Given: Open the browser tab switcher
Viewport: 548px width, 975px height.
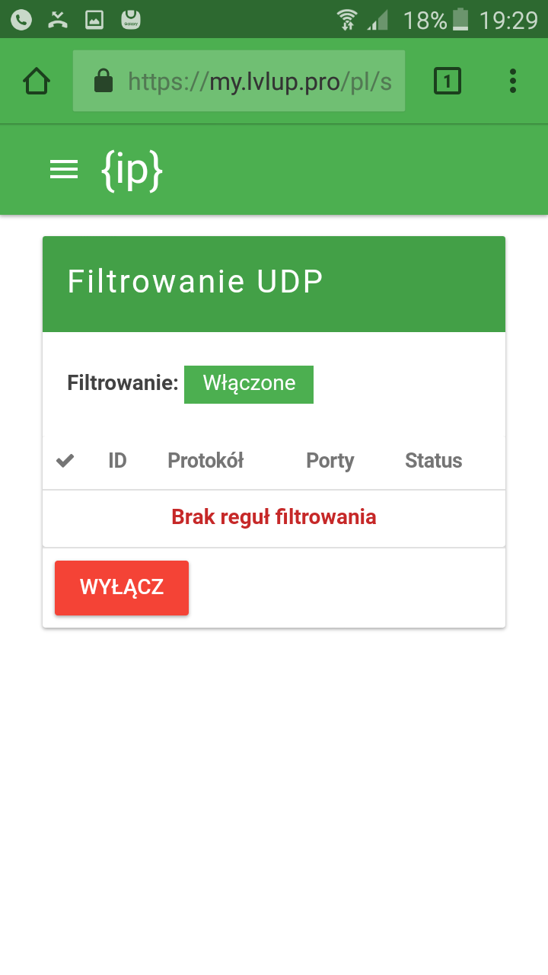Looking at the screenshot, I should [x=448, y=81].
